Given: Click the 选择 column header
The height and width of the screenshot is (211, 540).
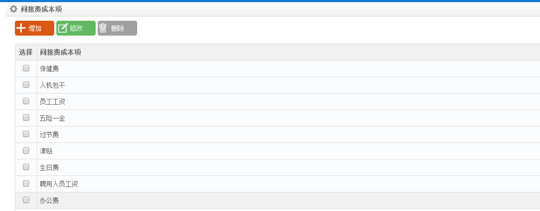Looking at the screenshot, I should click(26, 52).
